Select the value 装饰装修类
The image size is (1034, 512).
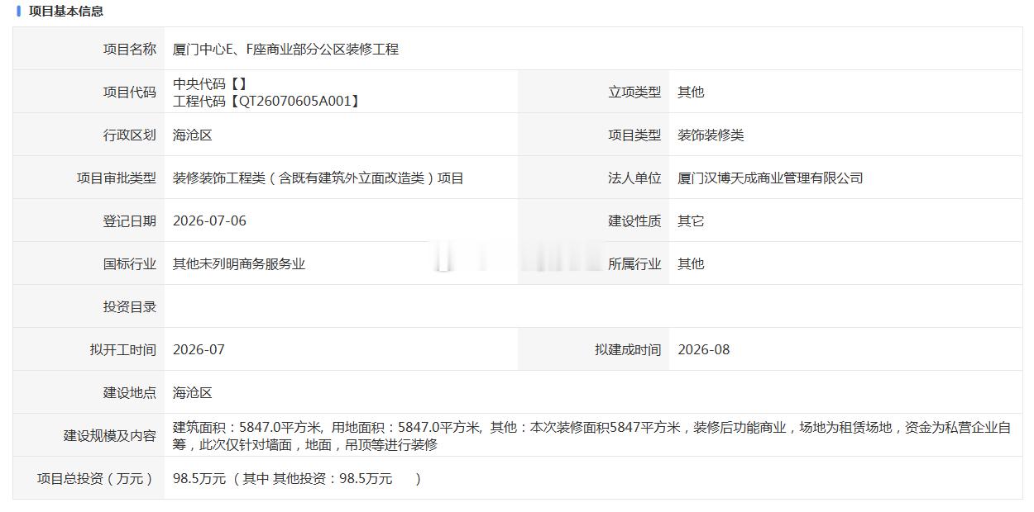coord(711,135)
